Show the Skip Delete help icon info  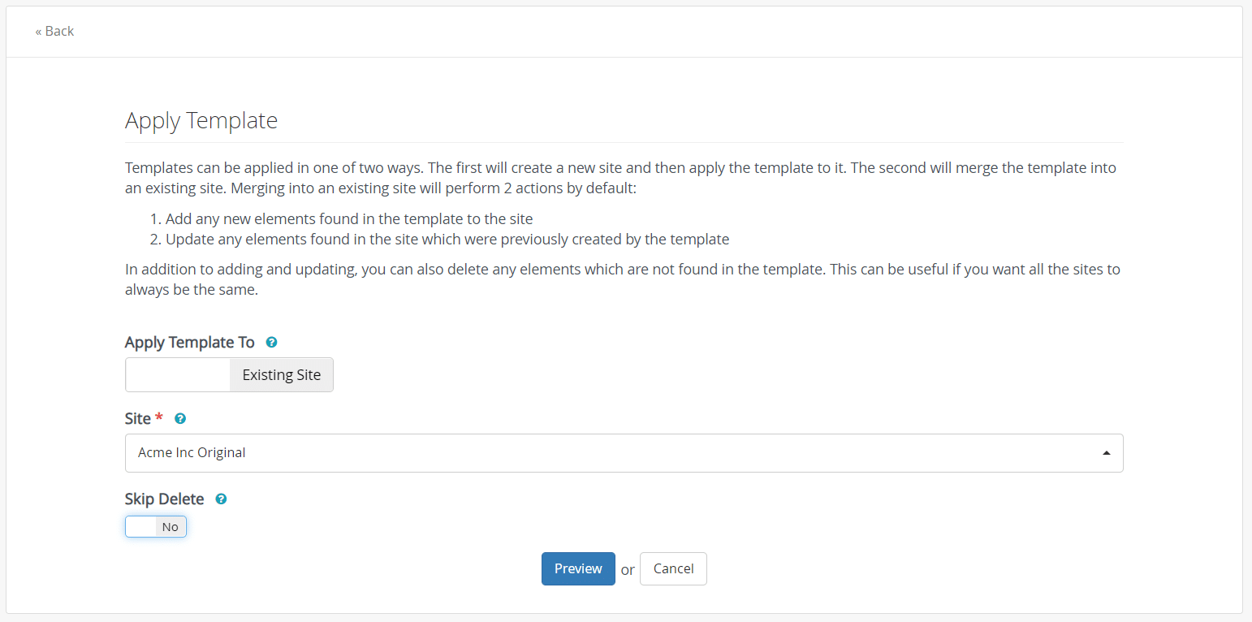click(221, 499)
